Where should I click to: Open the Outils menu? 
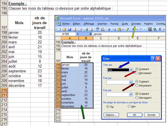tap(125, 24)
